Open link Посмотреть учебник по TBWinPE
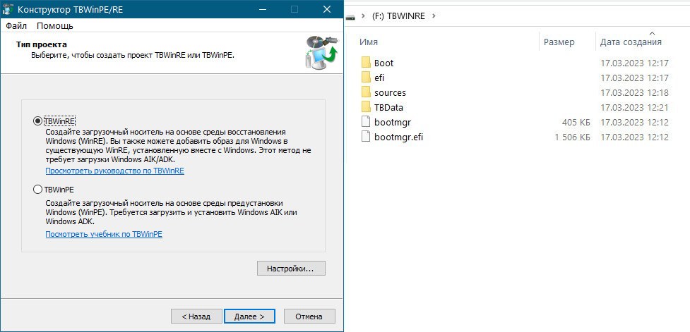The height and width of the screenshot is (332, 690). click(x=104, y=235)
